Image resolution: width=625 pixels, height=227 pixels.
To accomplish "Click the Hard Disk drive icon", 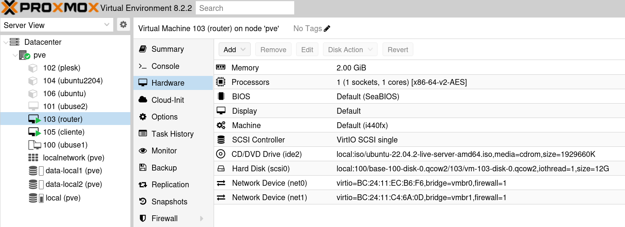I will coord(221,169).
